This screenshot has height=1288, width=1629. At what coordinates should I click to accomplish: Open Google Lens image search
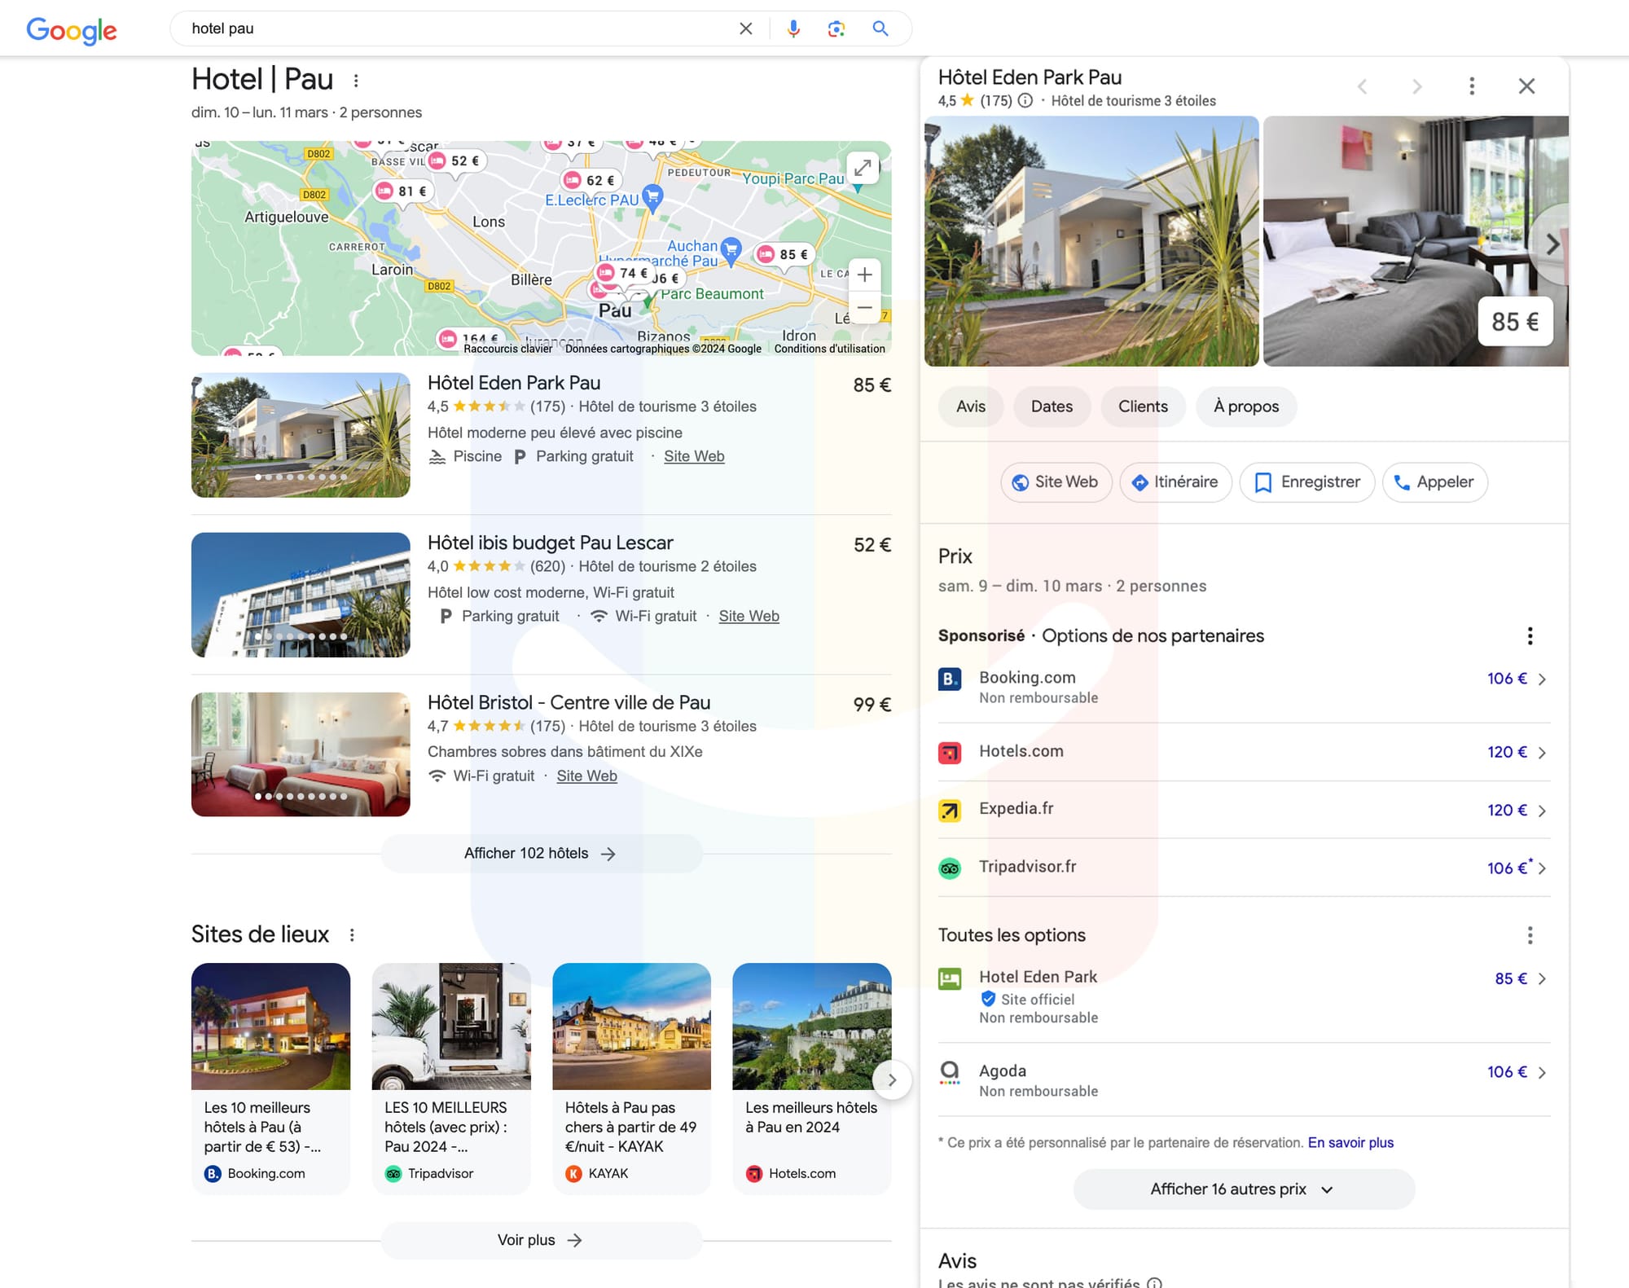[836, 29]
